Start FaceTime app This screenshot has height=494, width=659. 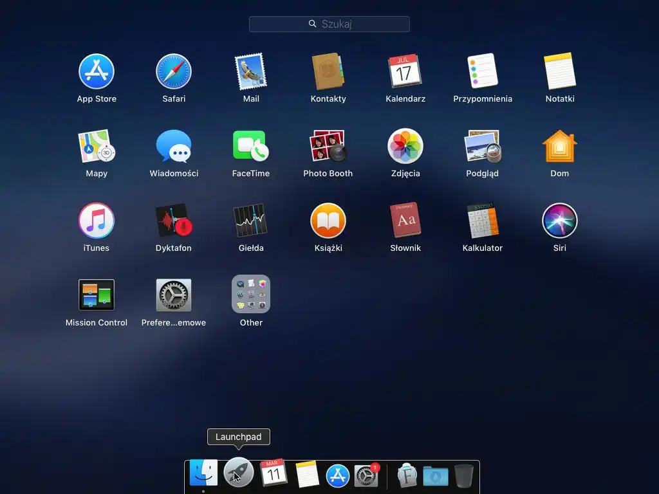251,146
